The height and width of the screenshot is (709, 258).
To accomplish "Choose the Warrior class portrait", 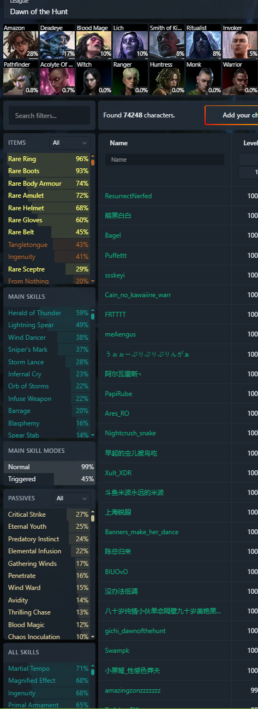I will 240,78.
